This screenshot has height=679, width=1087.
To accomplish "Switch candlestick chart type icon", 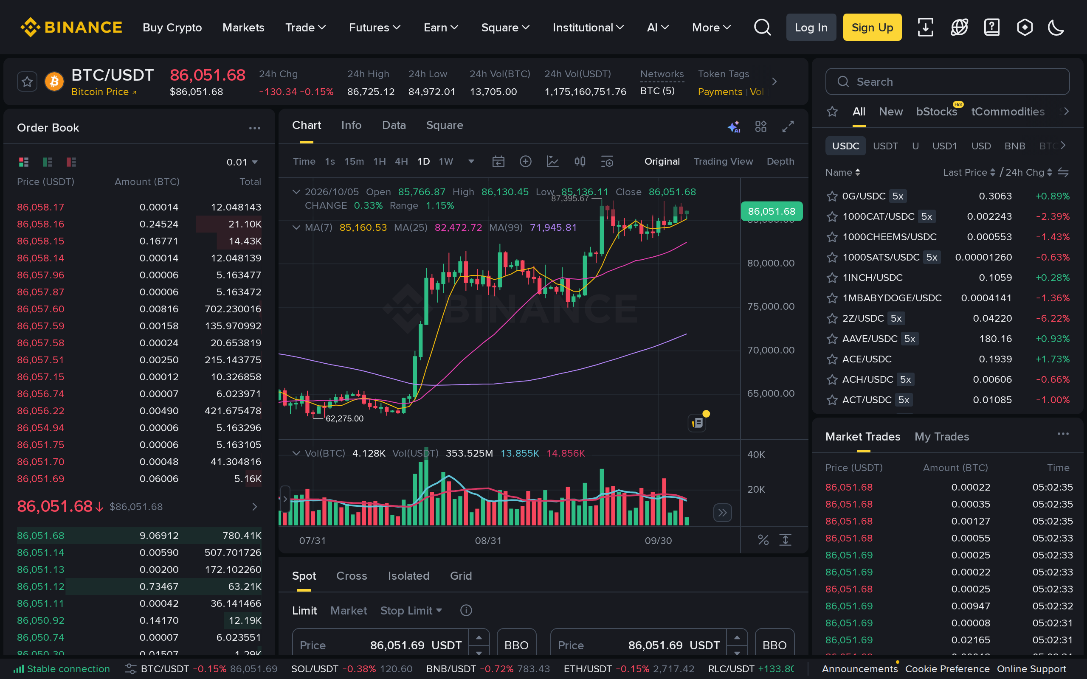I will [580, 161].
